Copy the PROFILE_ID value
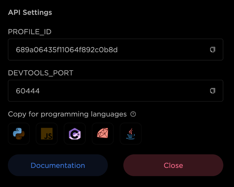This screenshot has width=234, height=187. click(212, 49)
